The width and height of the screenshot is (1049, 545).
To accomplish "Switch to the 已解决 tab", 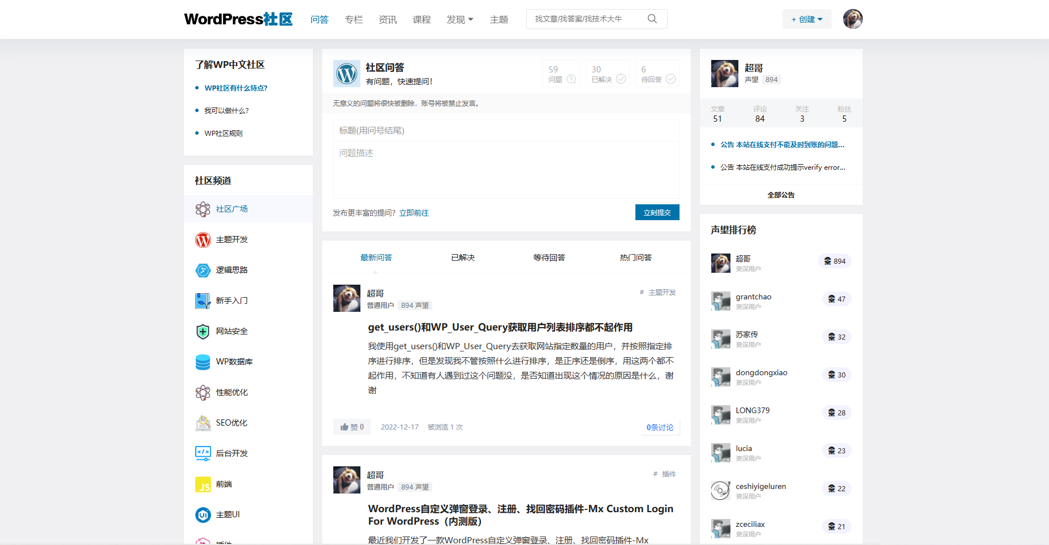I will (x=463, y=258).
